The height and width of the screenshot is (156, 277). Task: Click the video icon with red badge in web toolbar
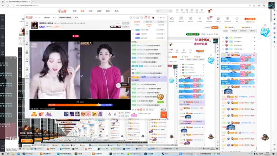tap(209, 18)
